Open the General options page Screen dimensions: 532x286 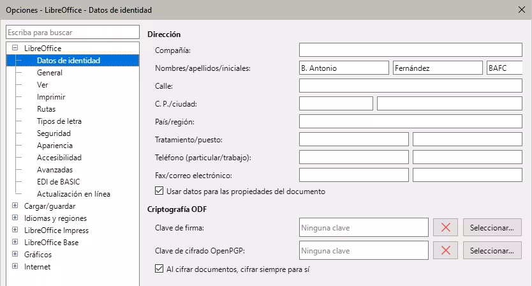click(50, 73)
